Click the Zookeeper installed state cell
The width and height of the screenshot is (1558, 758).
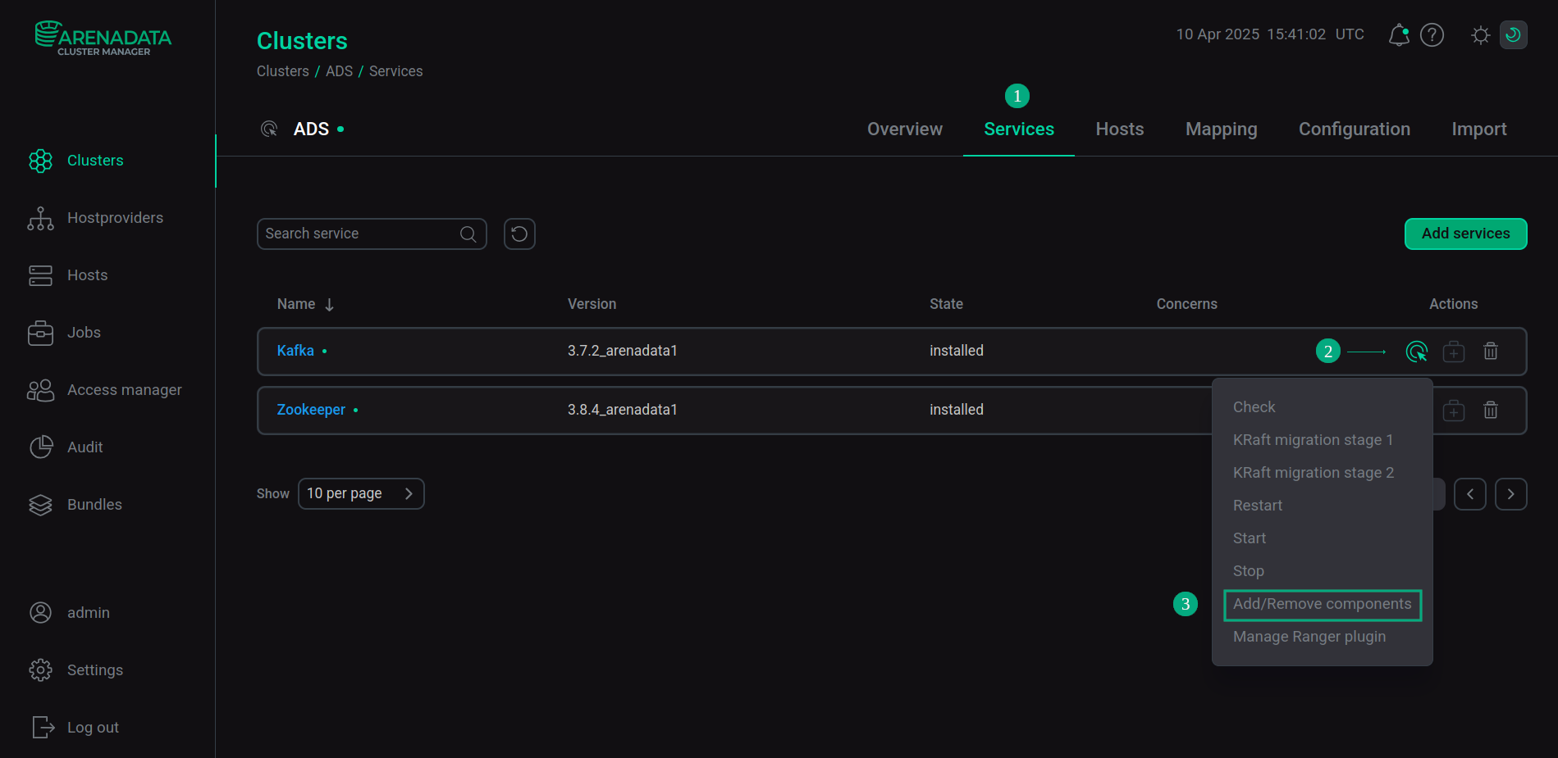click(957, 410)
